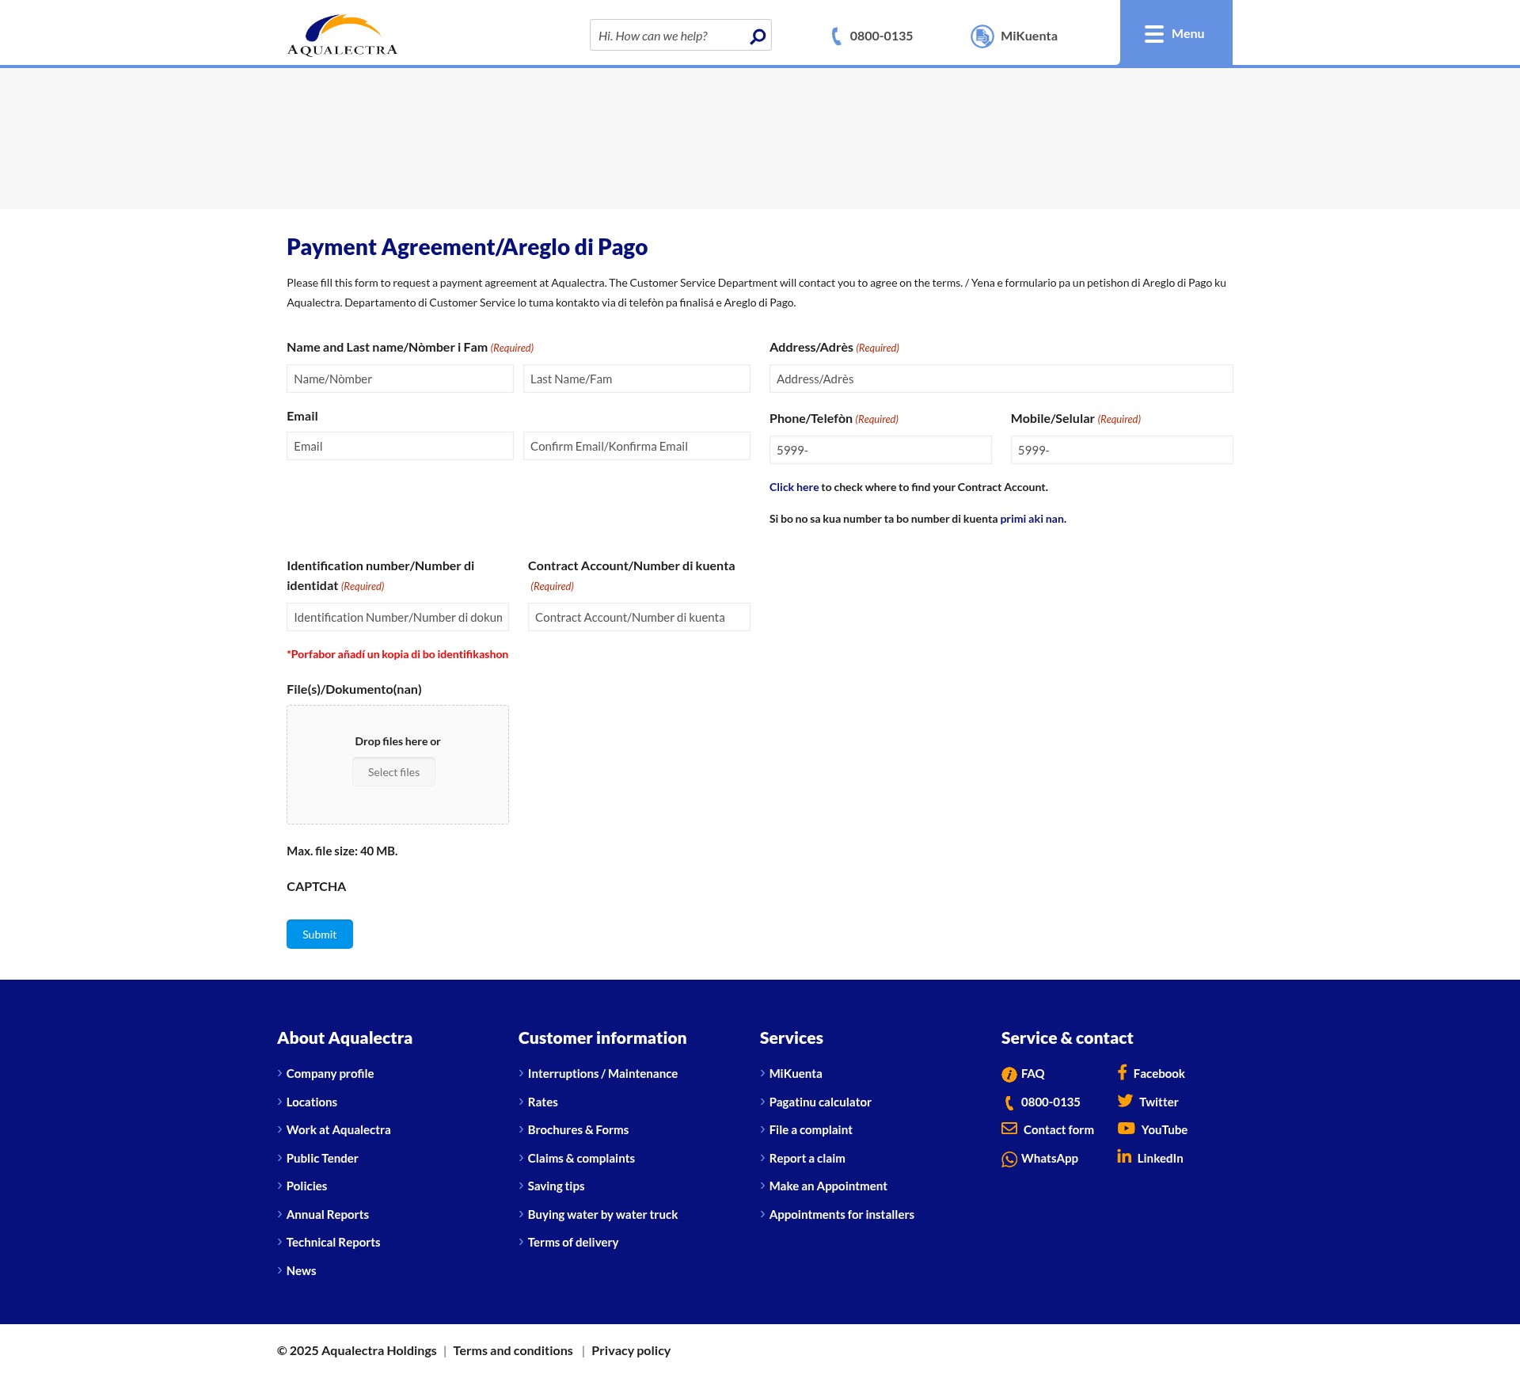Open Make an Appointment link

(828, 1186)
